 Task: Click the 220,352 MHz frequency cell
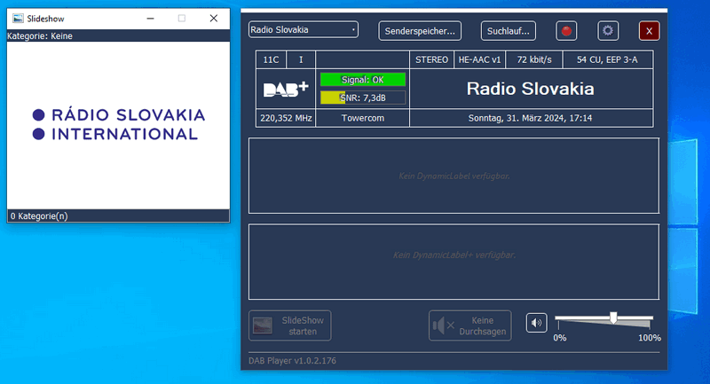286,118
